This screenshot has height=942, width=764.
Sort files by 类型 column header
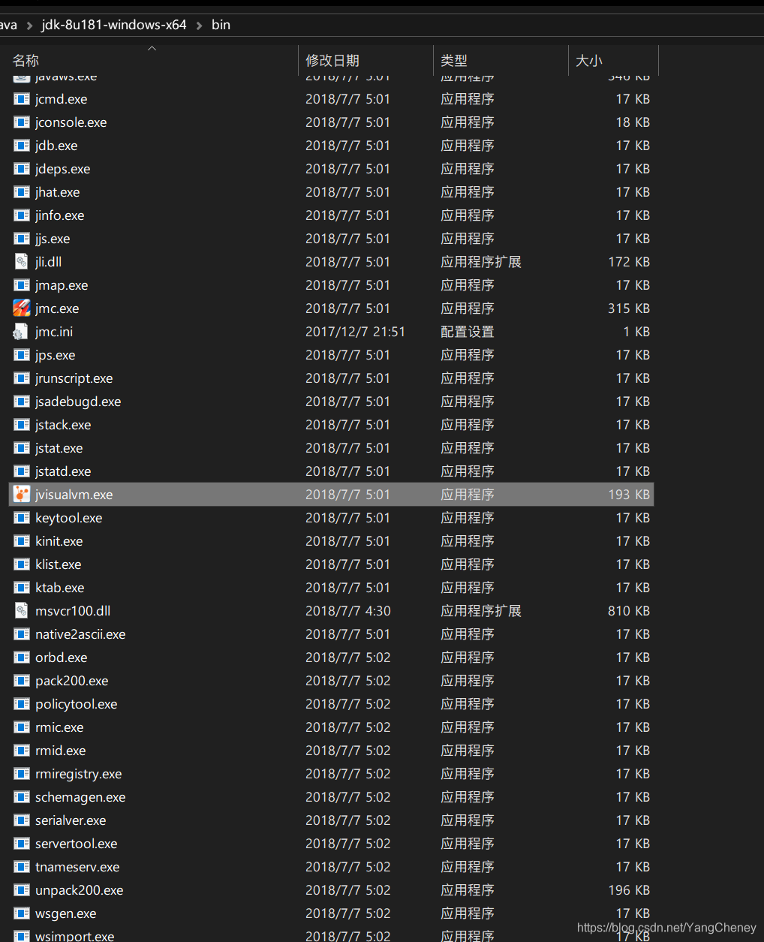501,60
